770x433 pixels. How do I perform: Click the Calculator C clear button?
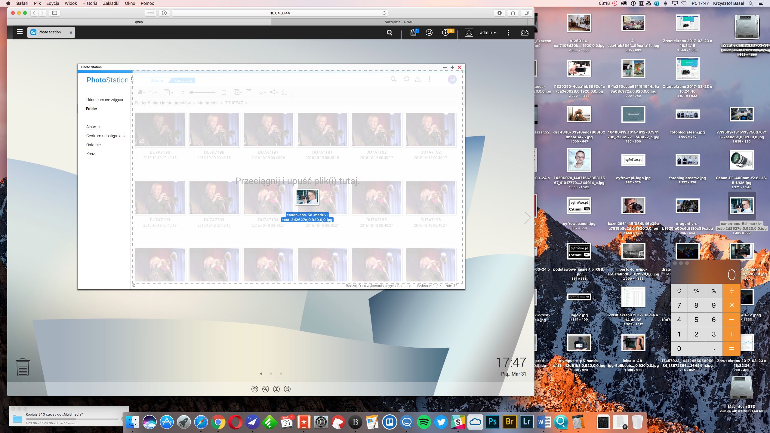679,291
